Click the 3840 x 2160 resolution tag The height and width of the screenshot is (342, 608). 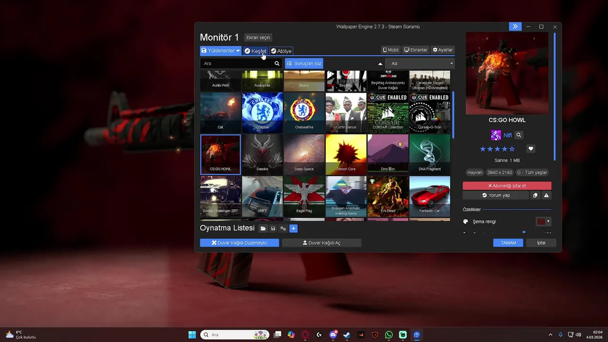point(499,172)
